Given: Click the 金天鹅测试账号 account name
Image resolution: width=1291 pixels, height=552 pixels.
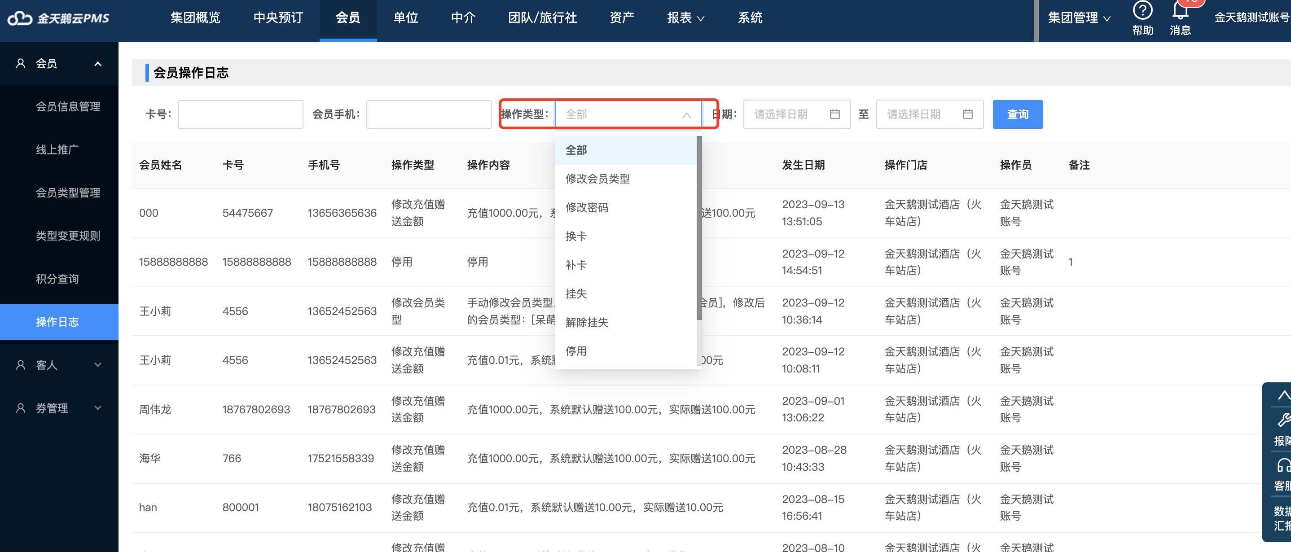Looking at the screenshot, I should (x=1252, y=18).
